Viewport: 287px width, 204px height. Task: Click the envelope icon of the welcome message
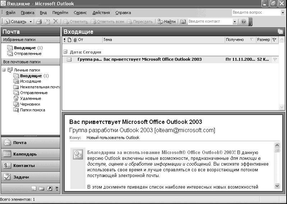click(x=69, y=60)
